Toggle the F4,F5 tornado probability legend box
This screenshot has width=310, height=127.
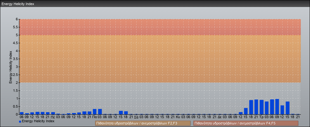246,123
